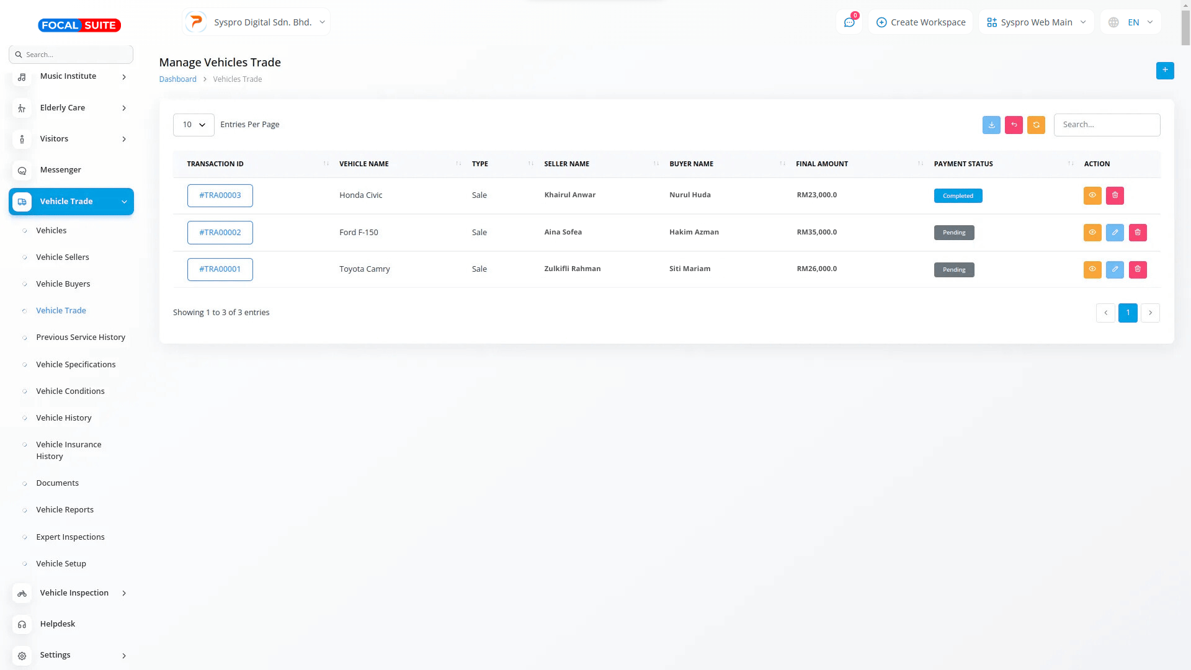Open Expert Inspections in the sidebar

pyautogui.click(x=70, y=537)
